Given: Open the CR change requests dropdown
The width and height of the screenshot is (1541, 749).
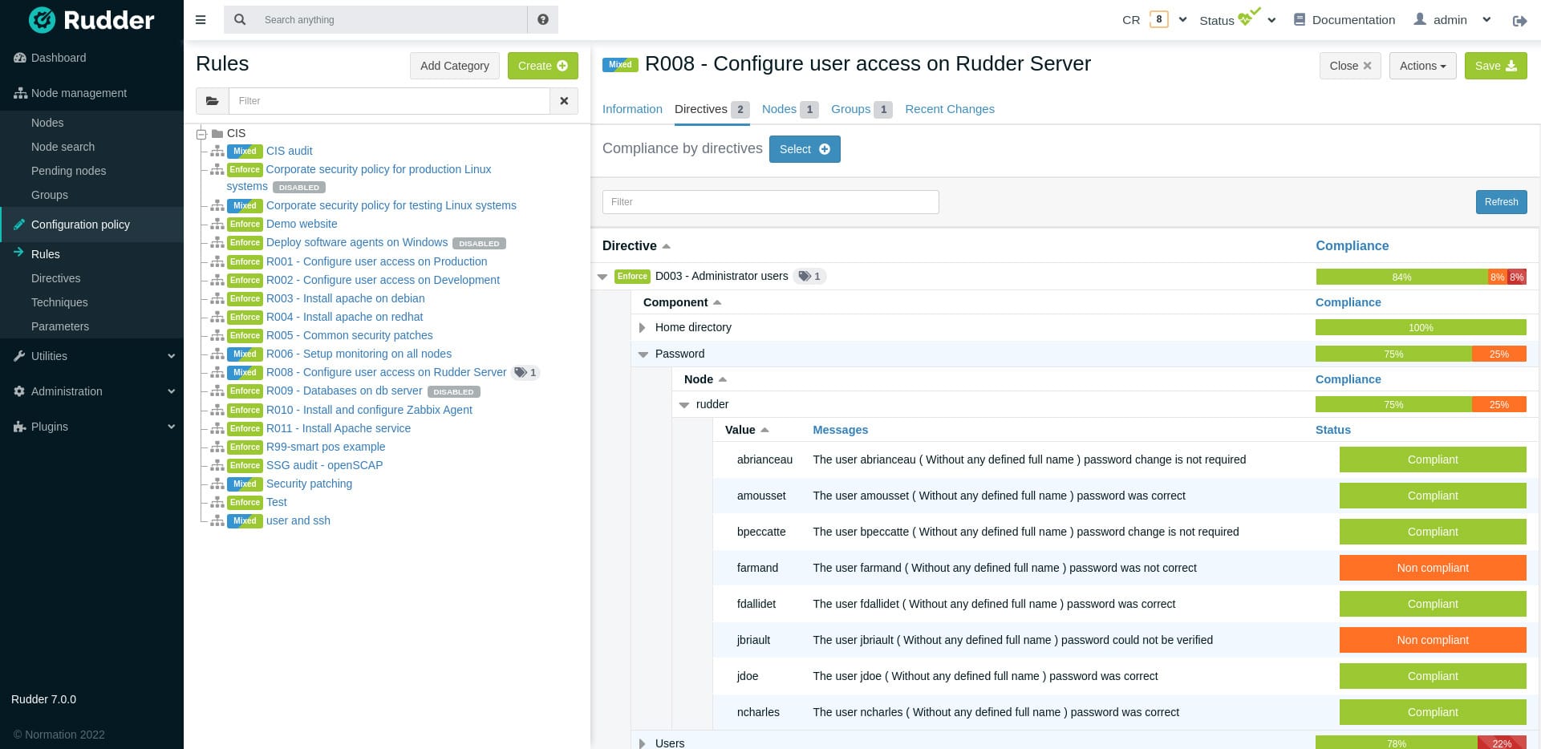Looking at the screenshot, I should point(1182,20).
